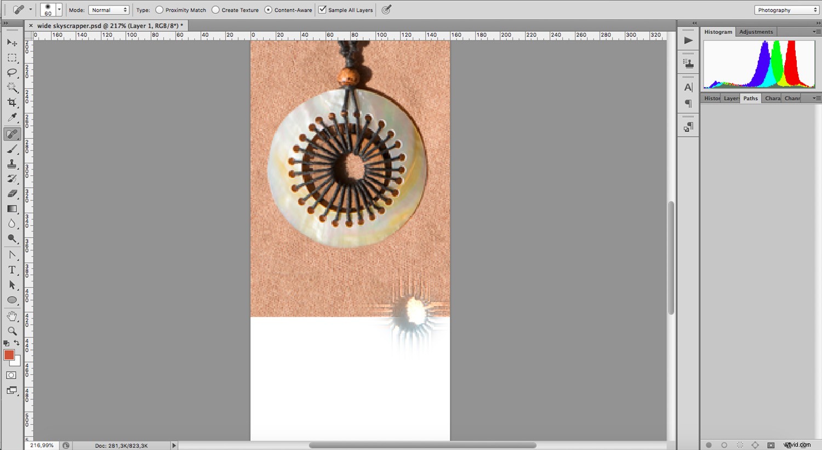Open the Mode dropdown showing Normal
The width and height of the screenshot is (822, 450).
(109, 9)
